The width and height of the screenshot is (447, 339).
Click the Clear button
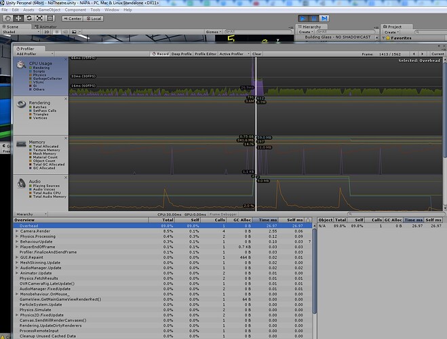pyautogui.click(x=256, y=54)
